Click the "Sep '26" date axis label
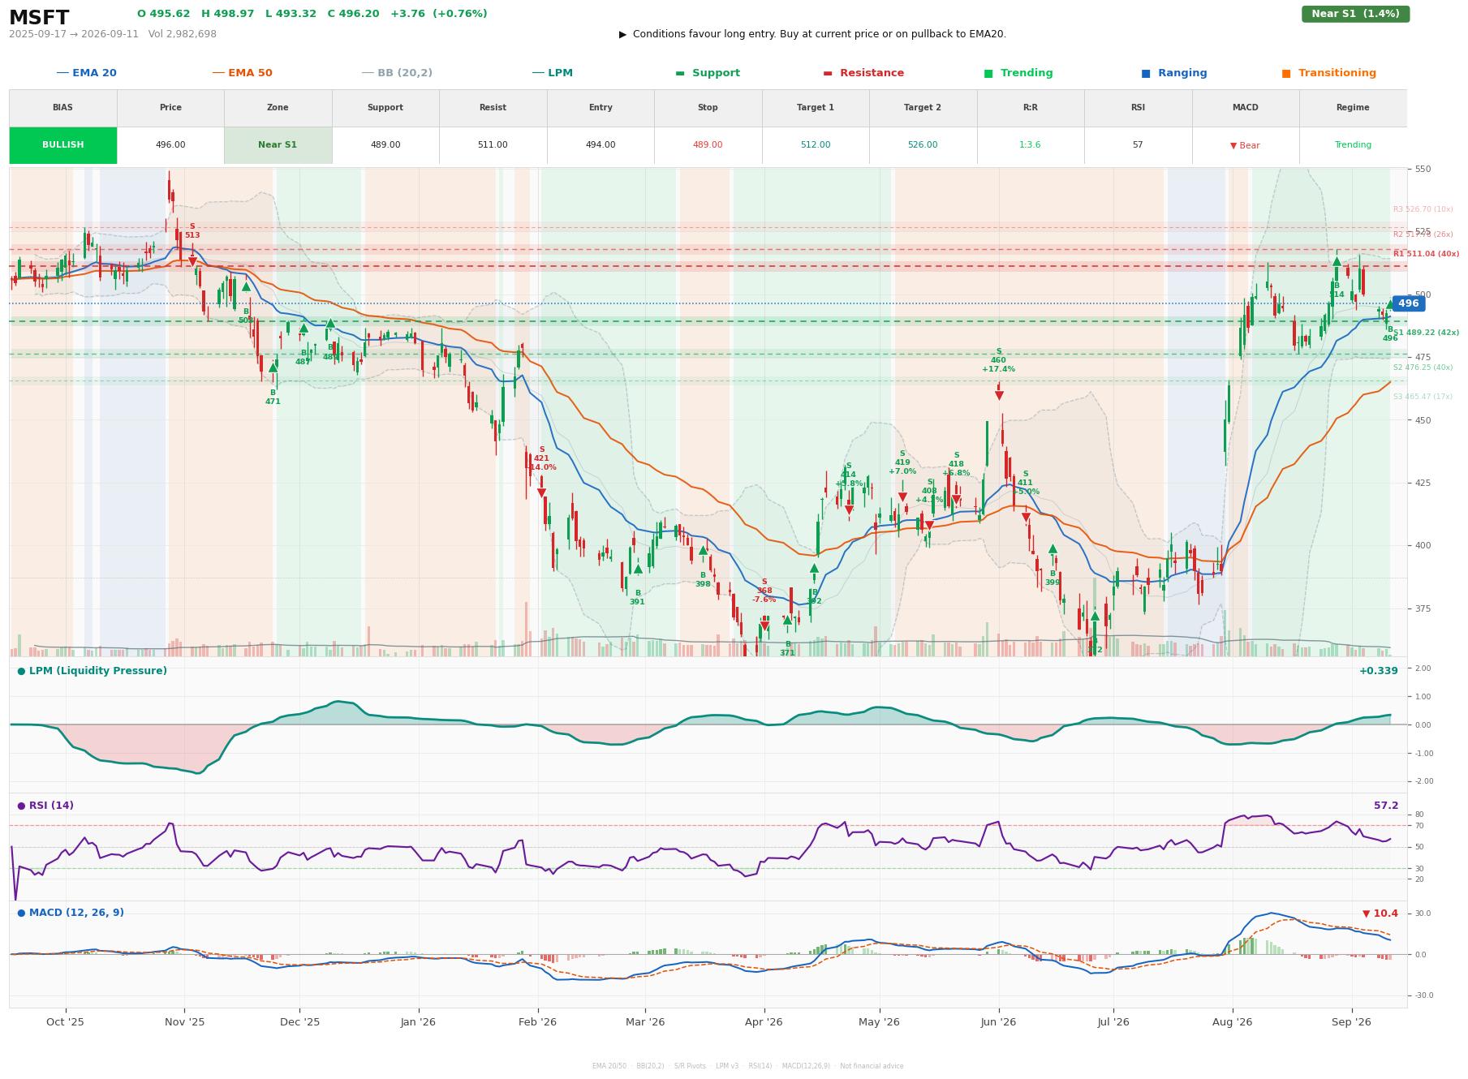 tap(1352, 1022)
